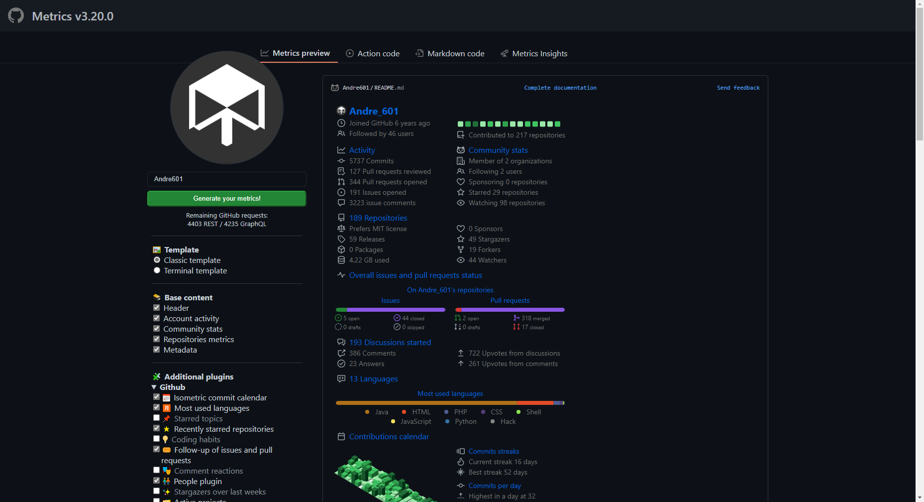This screenshot has height=502, width=924.
Task: Click the Generate your metrics! button
Action: (227, 198)
